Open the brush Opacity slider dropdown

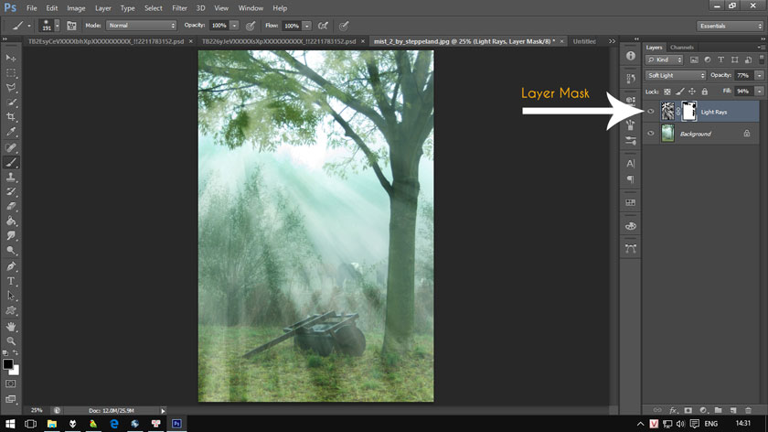[x=234, y=26]
